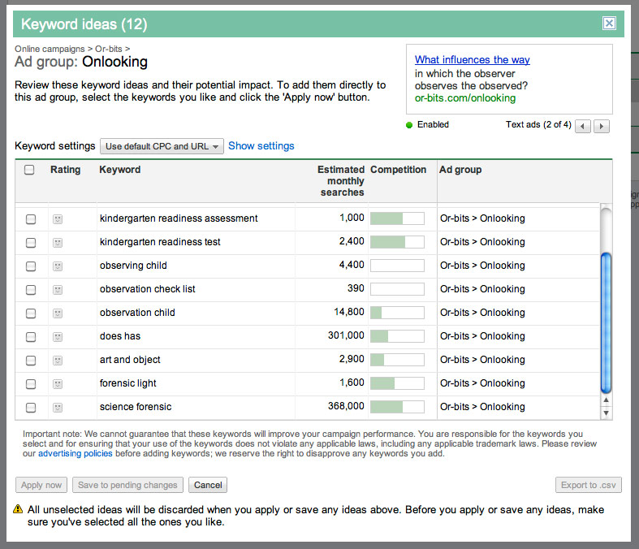639x549 pixels.
Task: Check the observation child keyword
Action: click(x=31, y=313)
